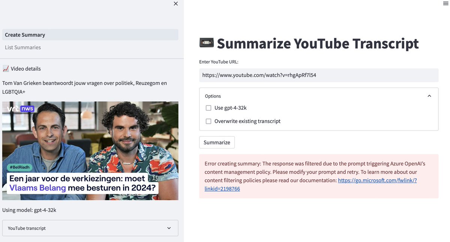Check "Overwrite existing transcript"
Viewport: 450px width, 242px height.
coord(208,121)
